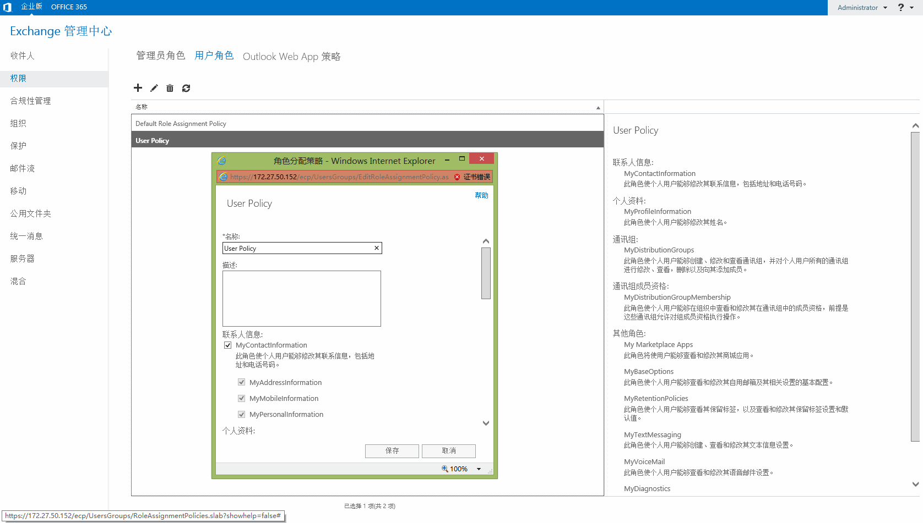
Task: Clear the name field with X icon
Action: pyautogui.click(x=377, y=248)
